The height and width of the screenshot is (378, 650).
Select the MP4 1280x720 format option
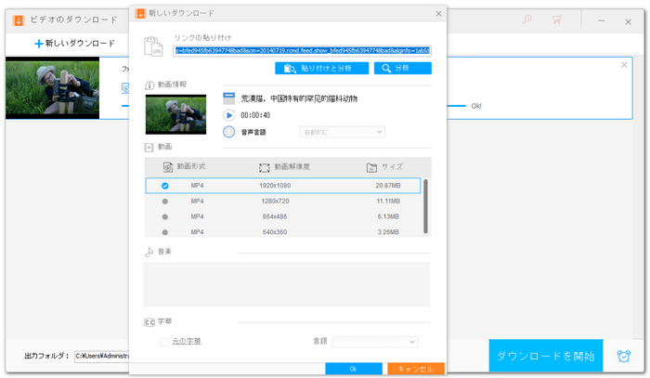pyautogui.click(x=165, y=201)
